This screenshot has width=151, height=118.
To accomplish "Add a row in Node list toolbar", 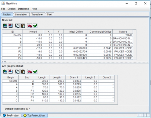I will tap(5, 26).
